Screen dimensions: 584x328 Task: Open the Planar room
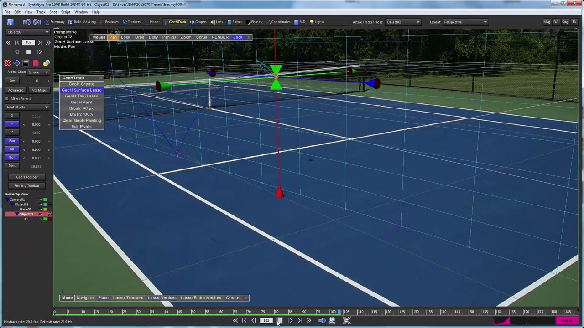[x=152, y=22]
